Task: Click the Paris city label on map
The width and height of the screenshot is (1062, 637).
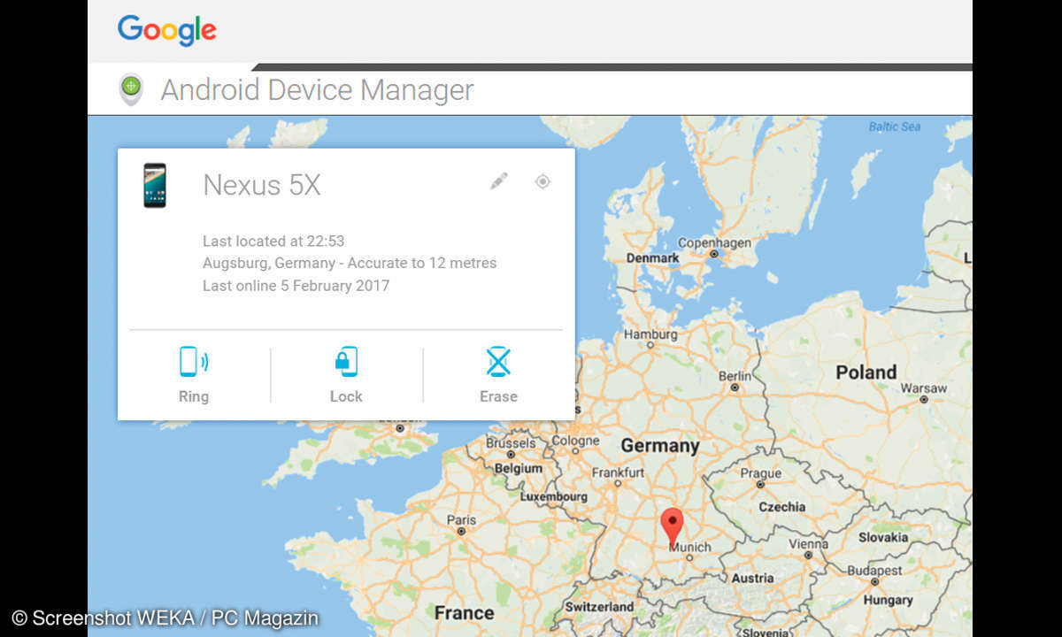Action: point(461,520)
